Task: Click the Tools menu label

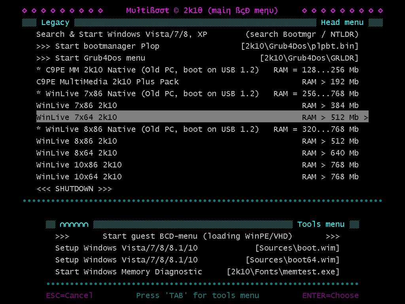Action: (x=321, y=224)
